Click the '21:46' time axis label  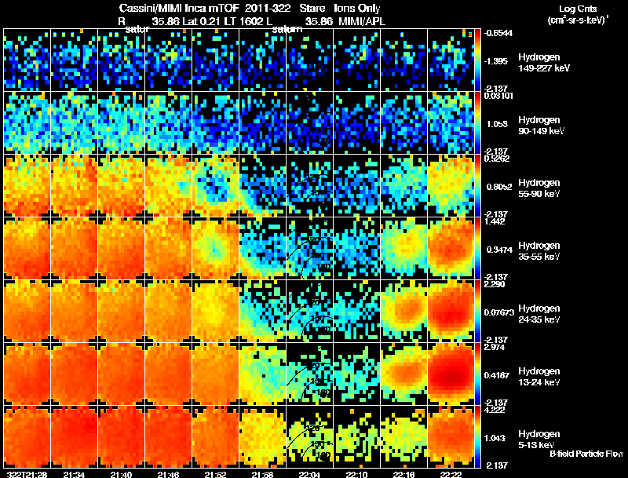[168, 474]
